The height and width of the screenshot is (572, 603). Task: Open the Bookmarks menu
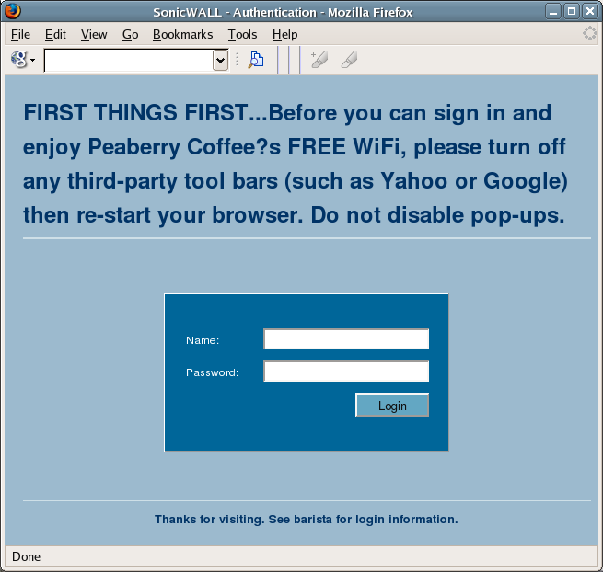[182, 34]
